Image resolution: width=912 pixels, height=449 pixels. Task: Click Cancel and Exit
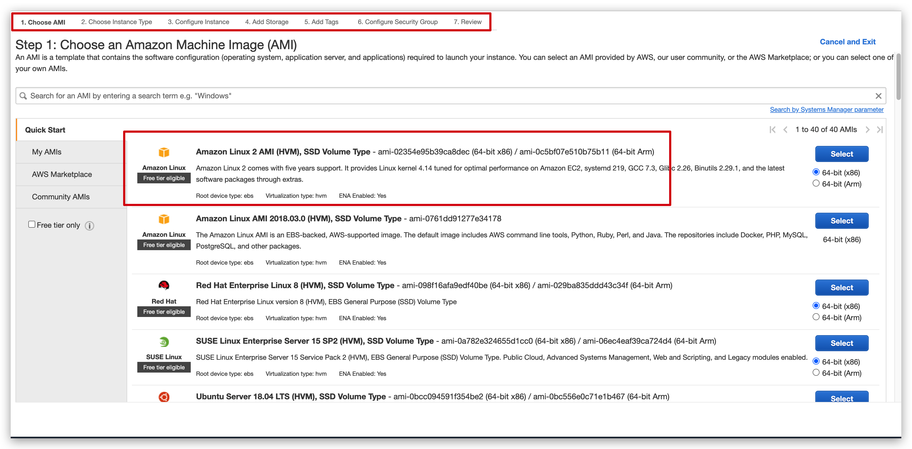tap(848, 42)
